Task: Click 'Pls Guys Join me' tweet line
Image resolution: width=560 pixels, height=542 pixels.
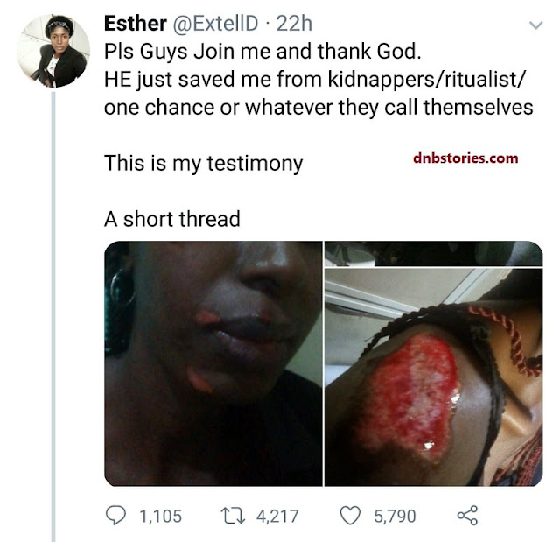Action: coord(262,52)
